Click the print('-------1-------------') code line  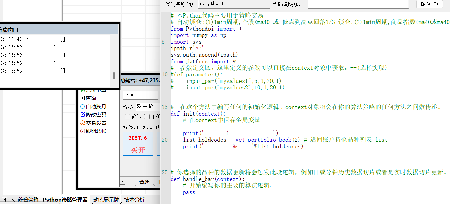click(231, 133)
